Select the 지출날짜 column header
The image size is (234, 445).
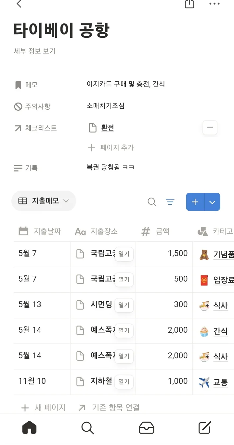tap(40, 231)
